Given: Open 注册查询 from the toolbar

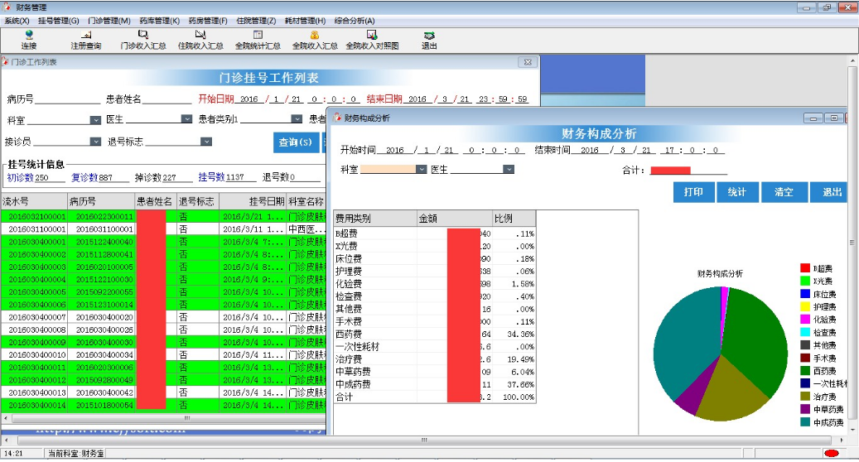Looking at the screenshot, I should 86,40.
